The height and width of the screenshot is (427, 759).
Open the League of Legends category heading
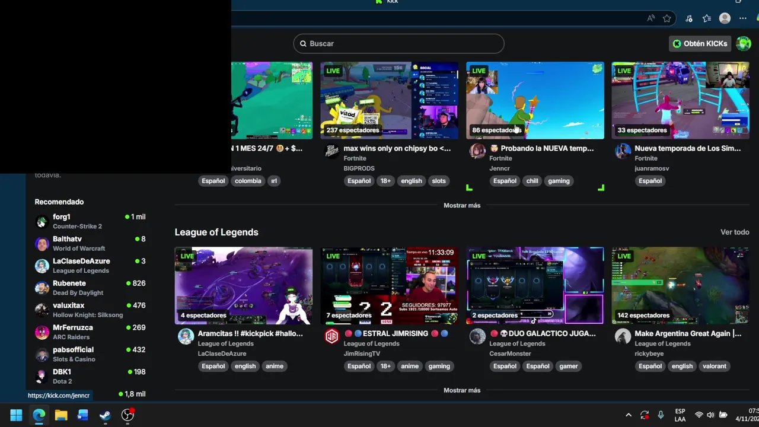tap(216, 232)
